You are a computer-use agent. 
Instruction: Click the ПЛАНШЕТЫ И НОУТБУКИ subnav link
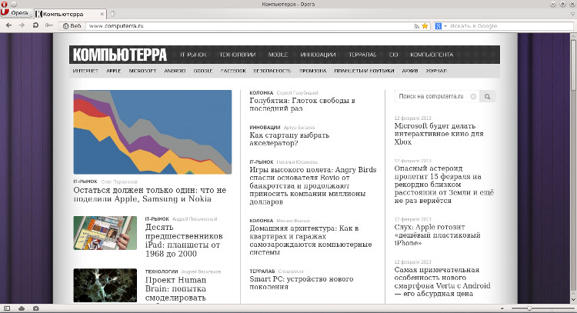[364, 71]
